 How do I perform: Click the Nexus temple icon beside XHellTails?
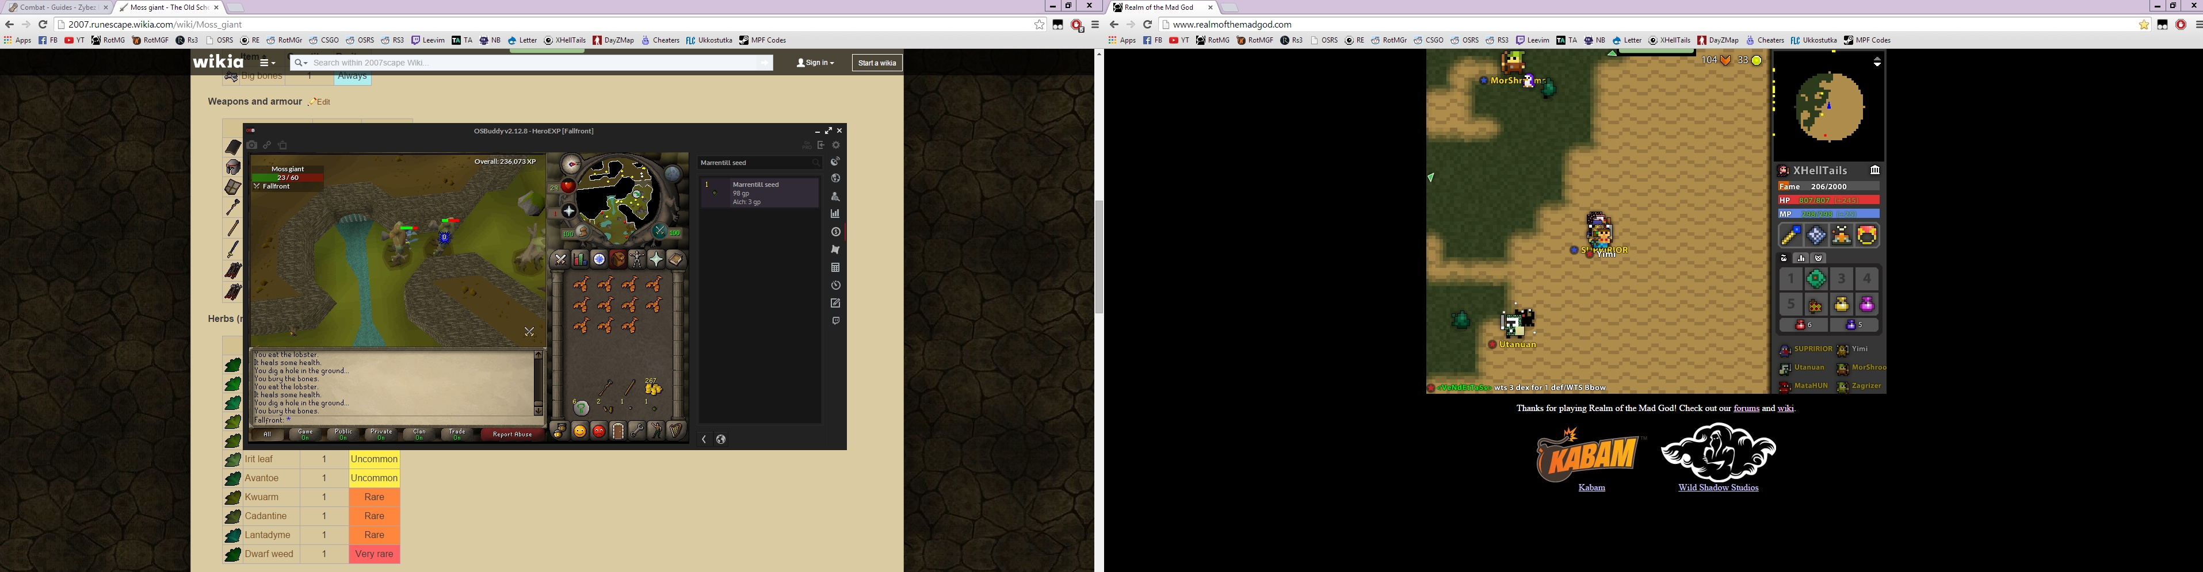1874,171
